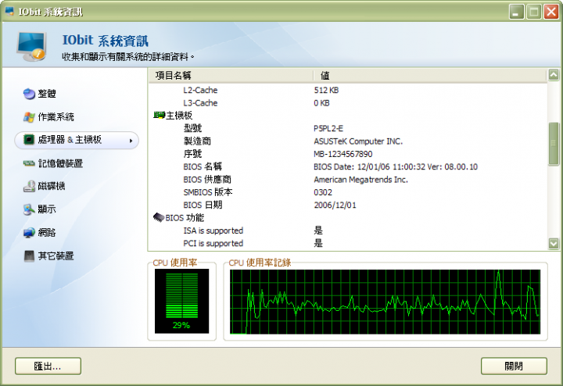The height and width of the screenshot is (386, 563).
Task: Click the disk drive icon beside 磁碟機
Action: (29, 186)
